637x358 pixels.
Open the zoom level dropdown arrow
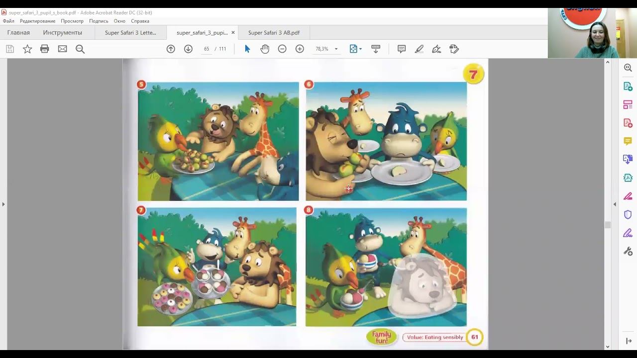point(336,49)
